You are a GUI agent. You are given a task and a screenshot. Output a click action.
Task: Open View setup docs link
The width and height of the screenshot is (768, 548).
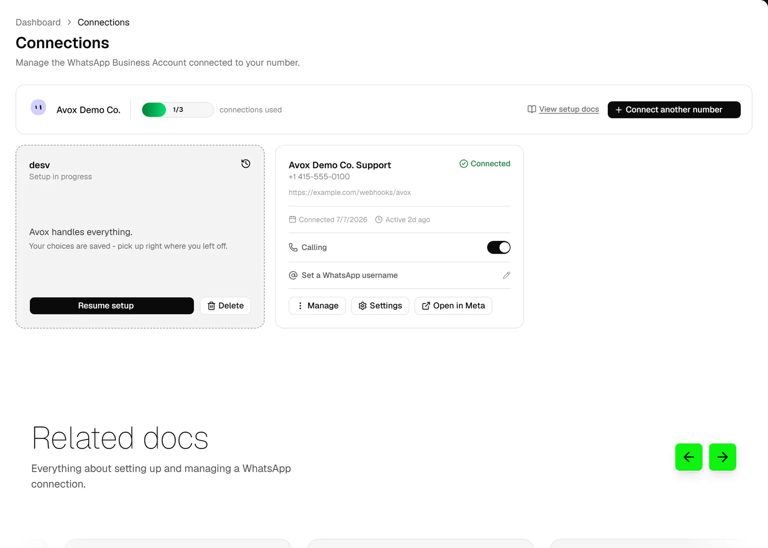(x=569, y=110)
